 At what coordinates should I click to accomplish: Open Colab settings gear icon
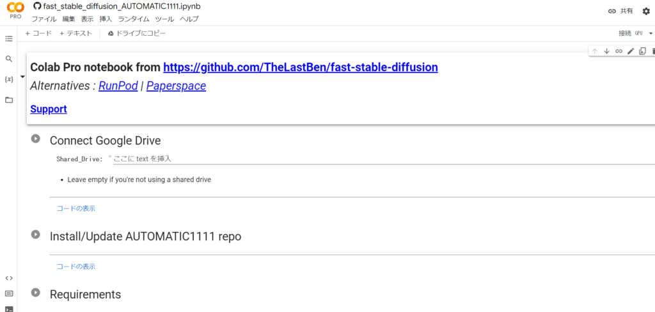645,11
